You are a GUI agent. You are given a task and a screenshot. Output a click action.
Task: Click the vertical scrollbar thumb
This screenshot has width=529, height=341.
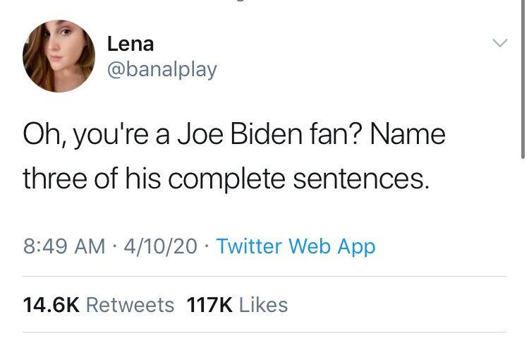click(x=523, y=79)
